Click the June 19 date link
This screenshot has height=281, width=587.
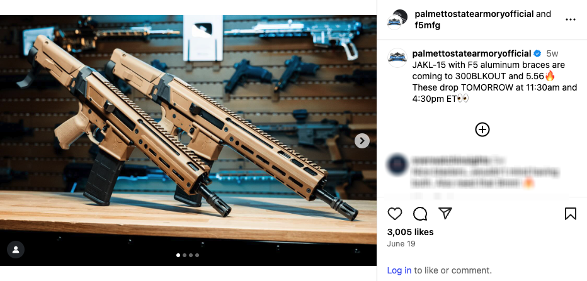pos(401,244)
